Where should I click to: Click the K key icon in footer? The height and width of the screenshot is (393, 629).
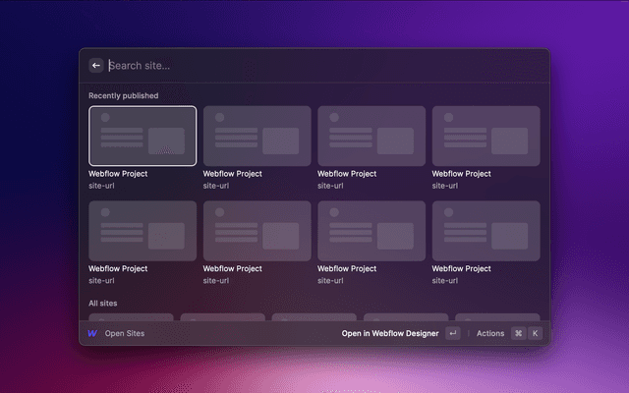tap(535, 333)
